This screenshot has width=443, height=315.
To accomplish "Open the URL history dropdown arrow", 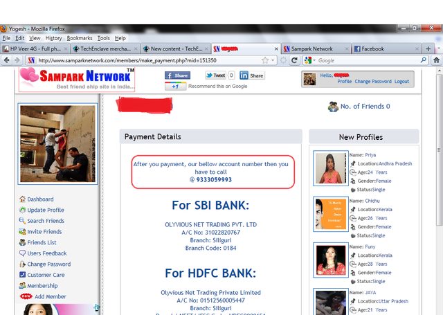I will pos(273,60).
